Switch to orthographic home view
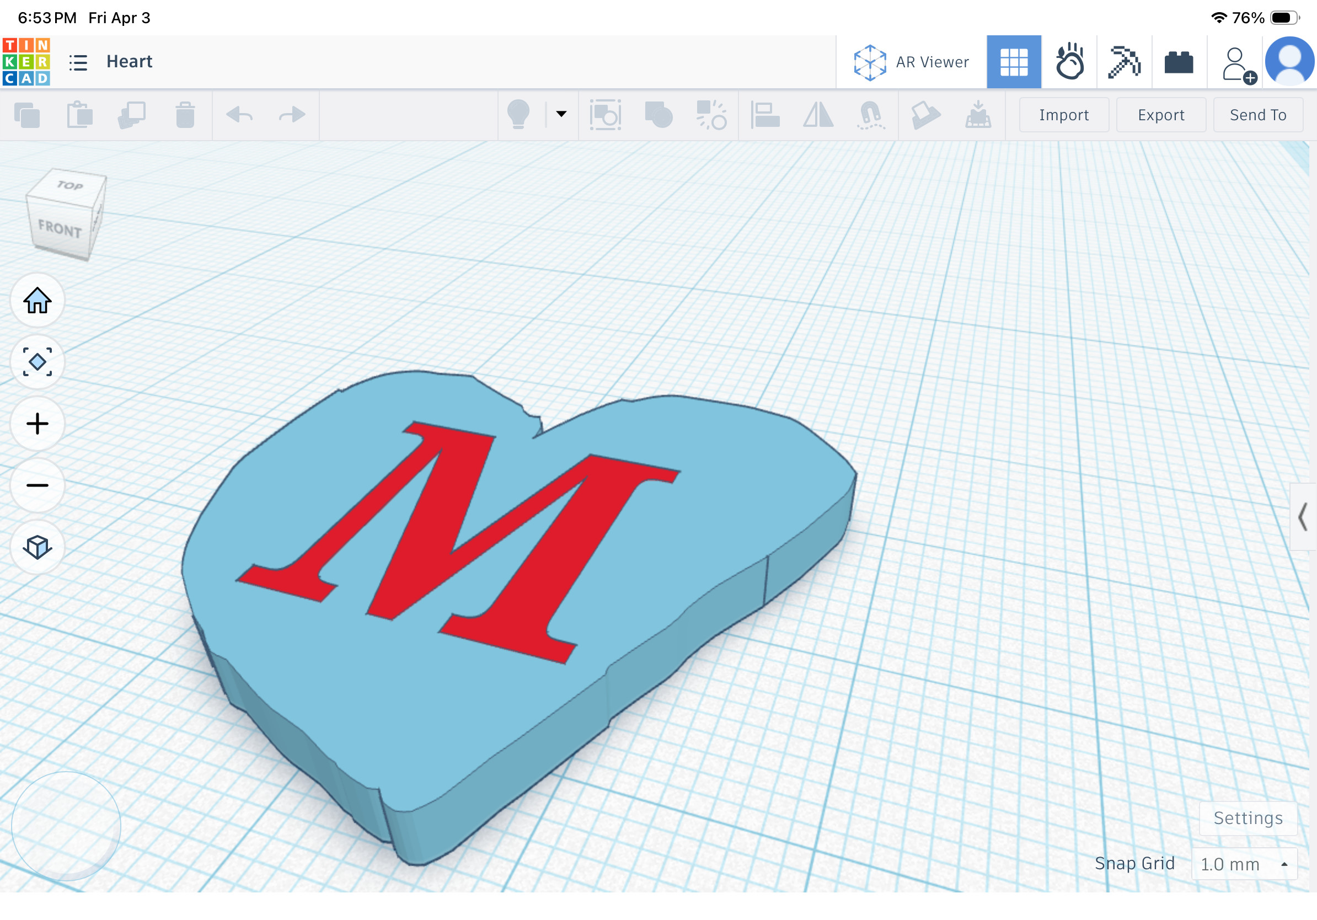Viewport: 1317px width, 920px height. (x=37, y=301)
